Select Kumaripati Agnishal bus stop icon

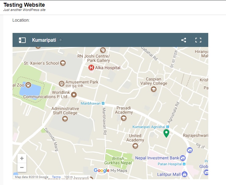[x=168, y=127]
